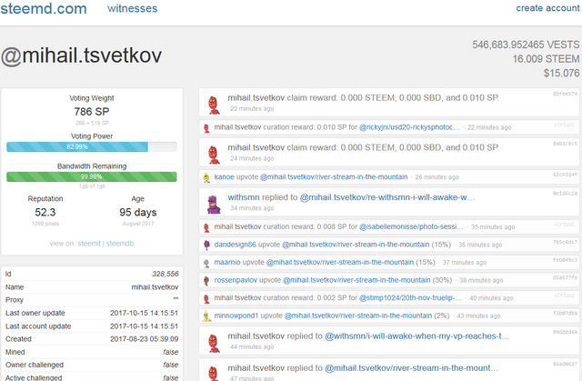
Task: Open maarnio profile link
Action: 227,262
